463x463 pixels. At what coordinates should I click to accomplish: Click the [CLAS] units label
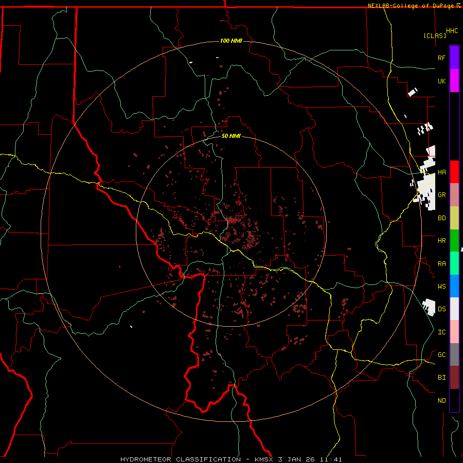(435, 35)
